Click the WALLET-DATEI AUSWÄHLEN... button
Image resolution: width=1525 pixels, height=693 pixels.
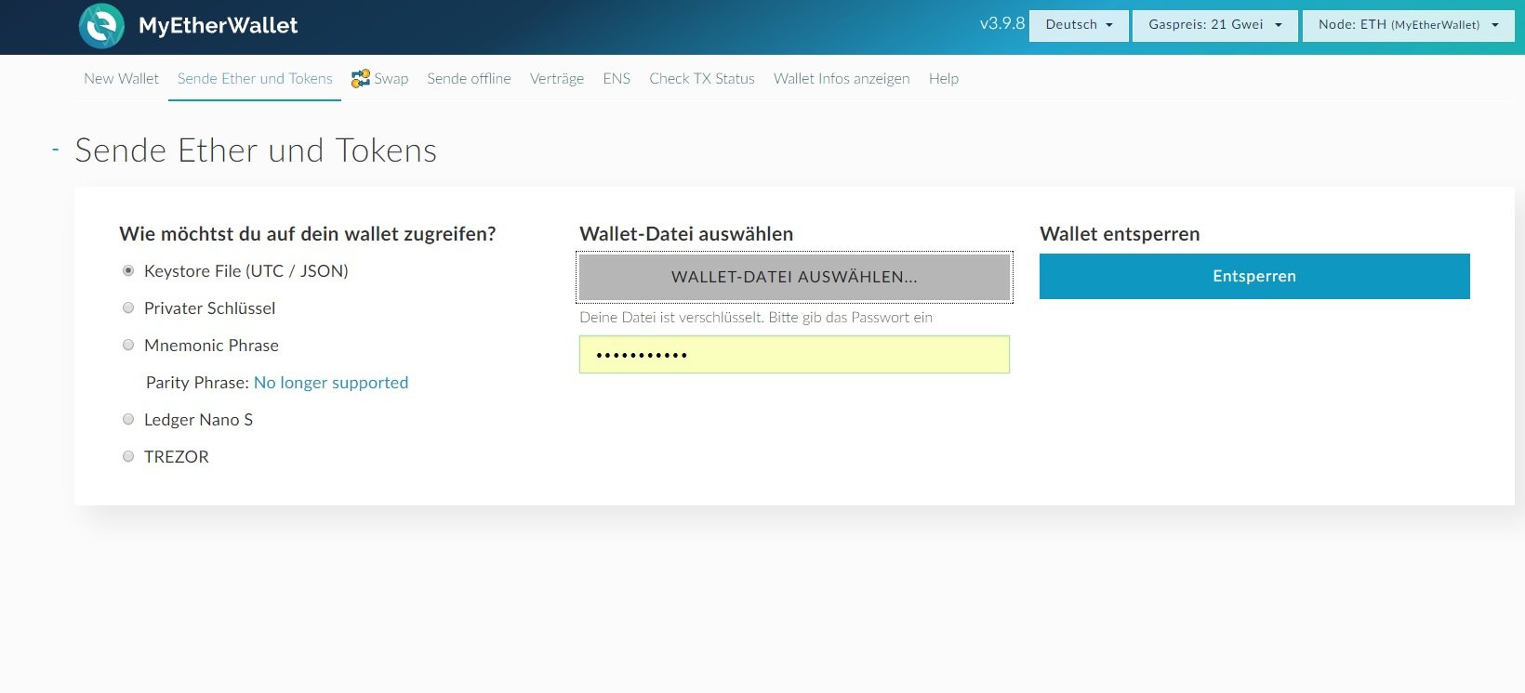(794, 277)
